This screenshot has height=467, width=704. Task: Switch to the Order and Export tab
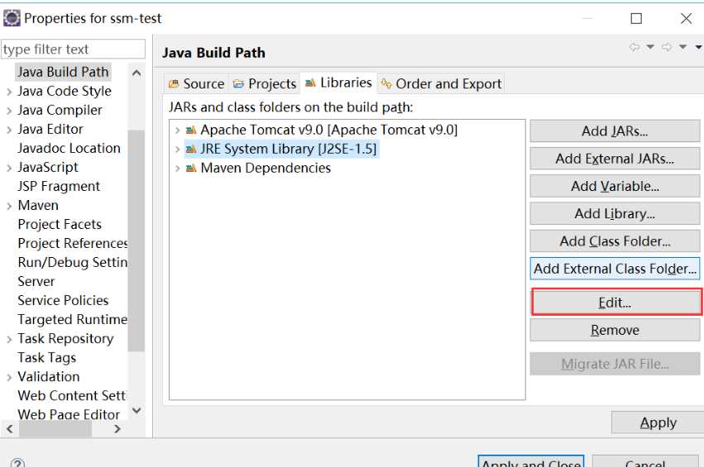[441, 83]
